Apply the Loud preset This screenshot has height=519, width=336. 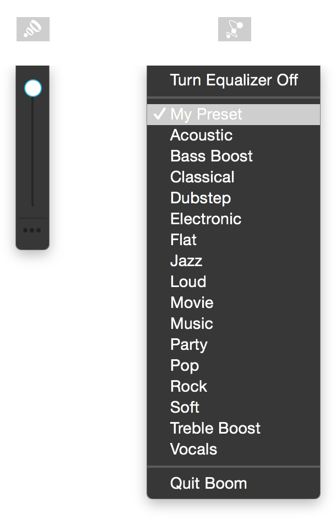234,282
